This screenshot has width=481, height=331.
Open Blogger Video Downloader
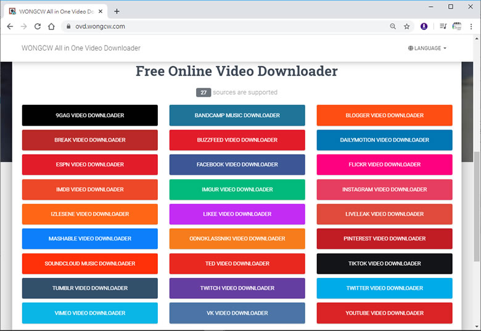coord(384,115)
